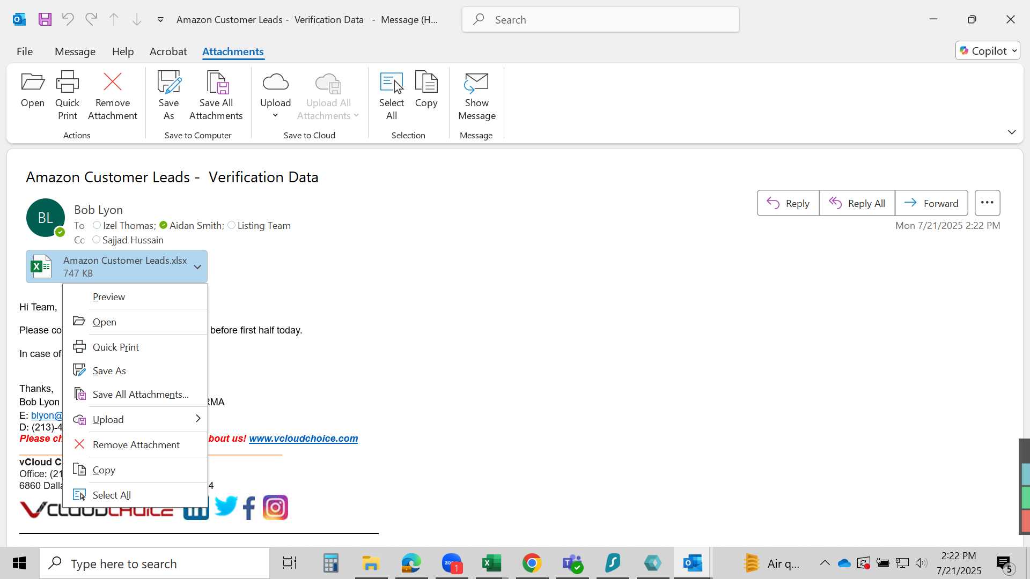Click the Reply All button
Screen dimensions: 1030x579
[x=857, y=203]
